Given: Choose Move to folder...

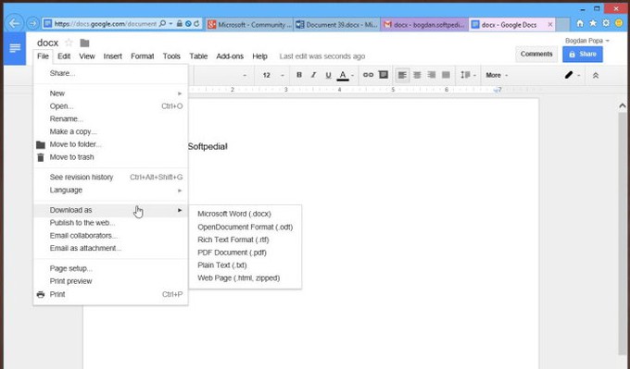Looking at the screenshot, I should click(x=110, y=144).
